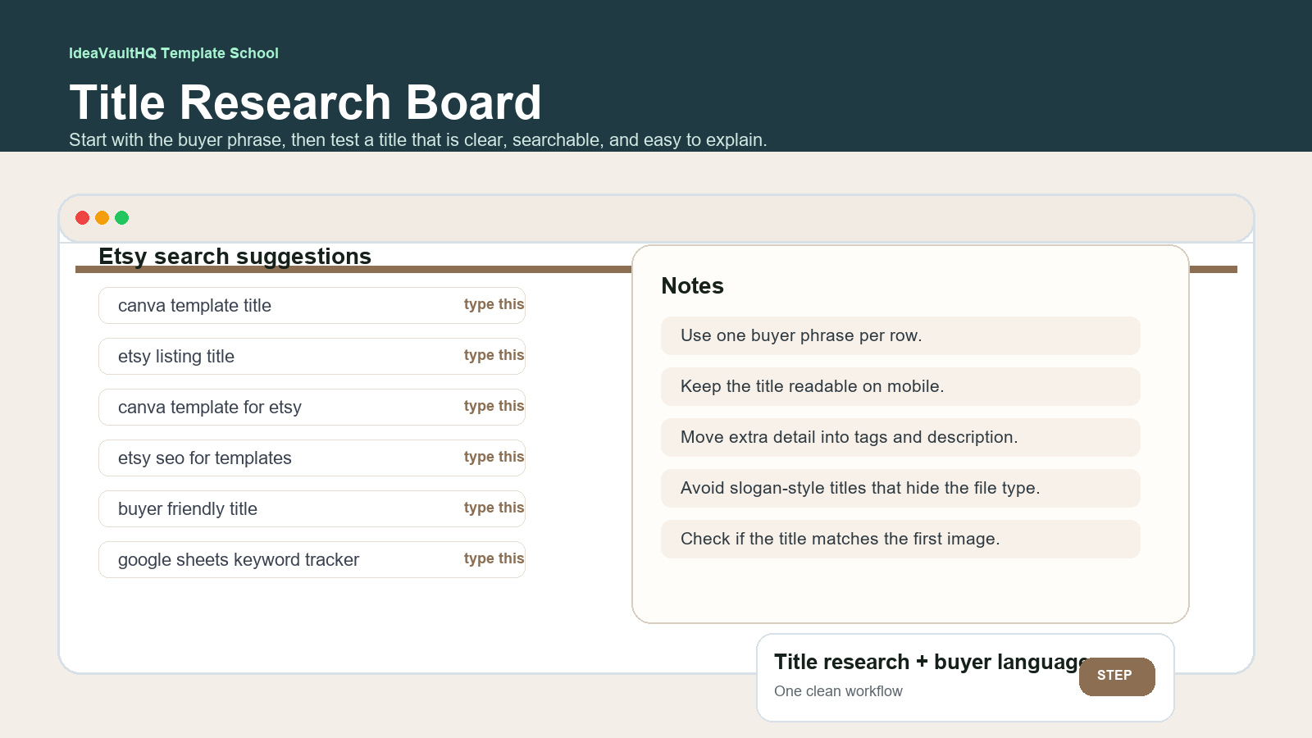
Task: Click 'type this' for etsy seo for templates
Action: tap(494, 457)
